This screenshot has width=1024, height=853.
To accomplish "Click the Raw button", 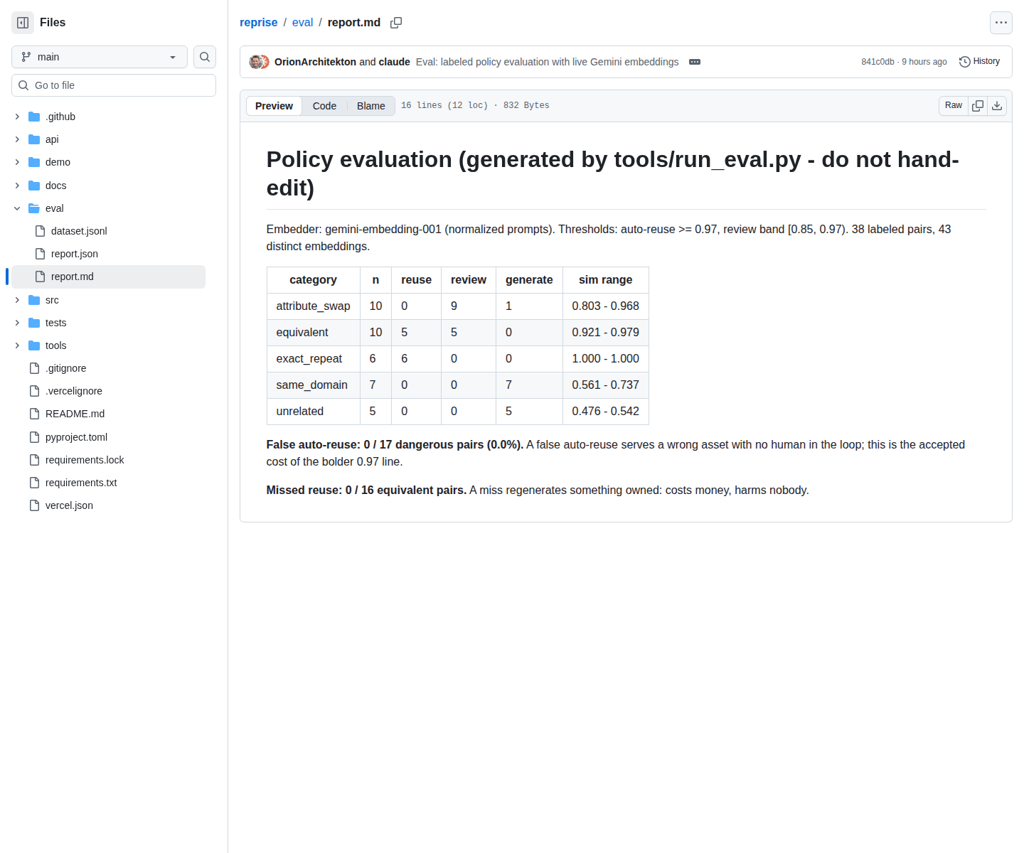I will (x=954, y=106).
